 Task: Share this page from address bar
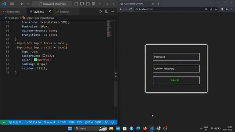pyautogui.click(x=211, y=9)
